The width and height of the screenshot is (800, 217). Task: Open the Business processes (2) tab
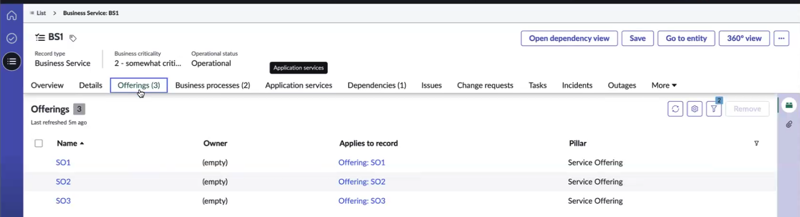(213, 85)
